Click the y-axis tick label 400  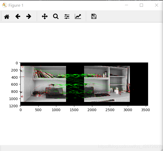click(x=14, y=77)
